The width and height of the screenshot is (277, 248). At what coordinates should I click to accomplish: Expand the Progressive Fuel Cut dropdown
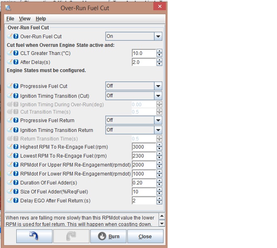click(158, 86)
